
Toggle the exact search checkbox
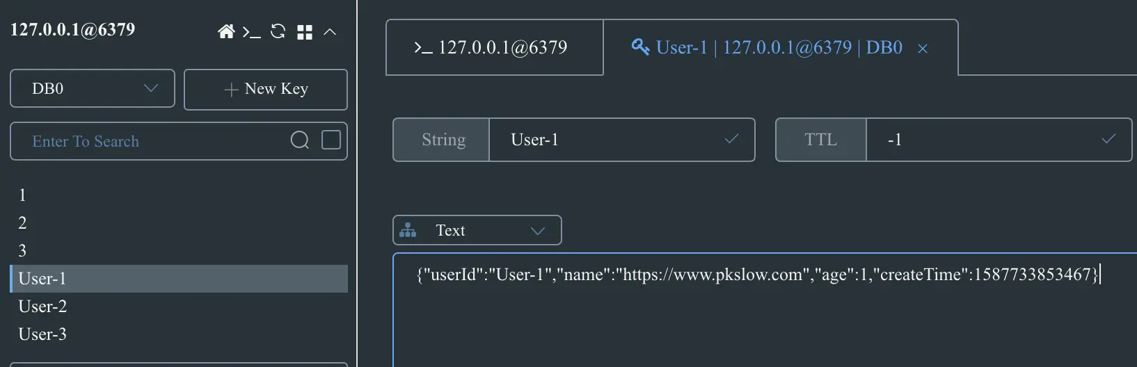[331, 140]
